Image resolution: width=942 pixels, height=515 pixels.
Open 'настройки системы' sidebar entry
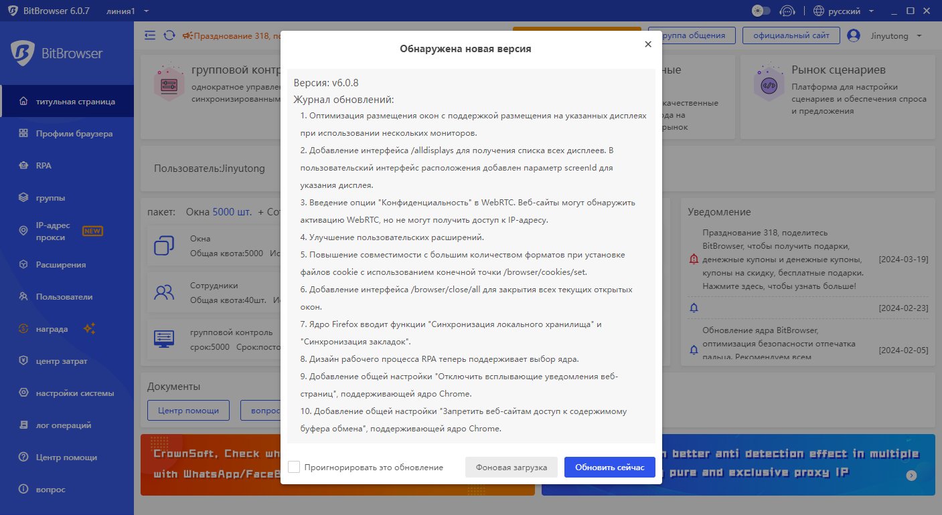tap(67, 393)
